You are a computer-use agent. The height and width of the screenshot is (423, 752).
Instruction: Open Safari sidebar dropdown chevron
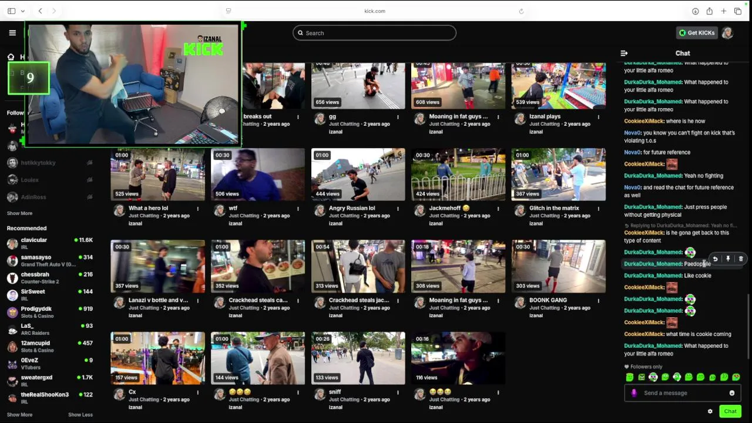click(x=23, y=11)
